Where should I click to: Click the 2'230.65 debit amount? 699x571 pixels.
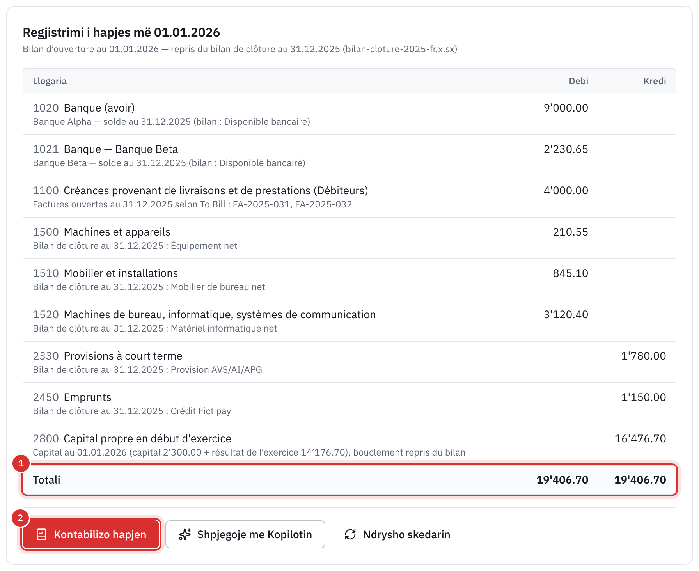(x=566, y=149)
